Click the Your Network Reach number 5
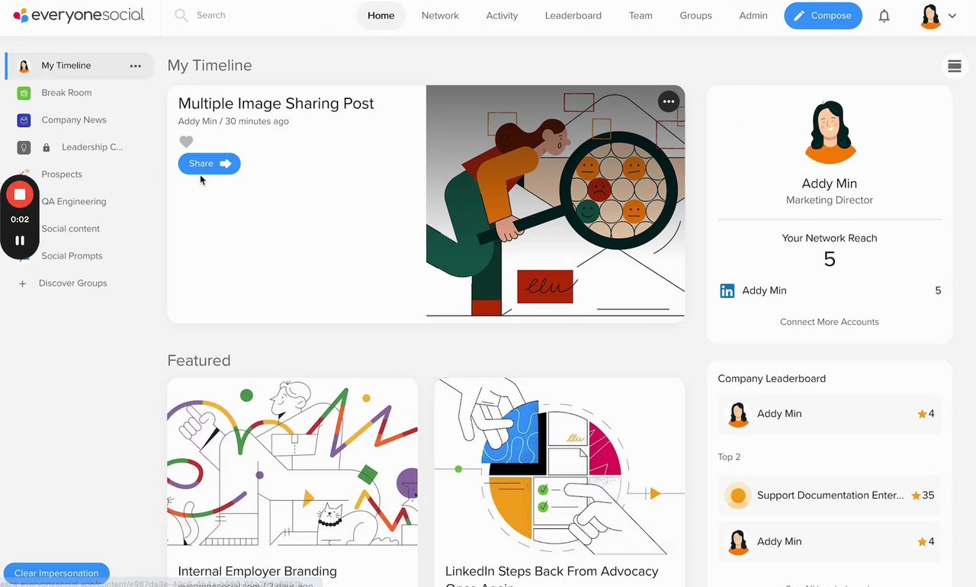Screen dimensions: 976x587 pyautogui.click(x=830, y=259)
